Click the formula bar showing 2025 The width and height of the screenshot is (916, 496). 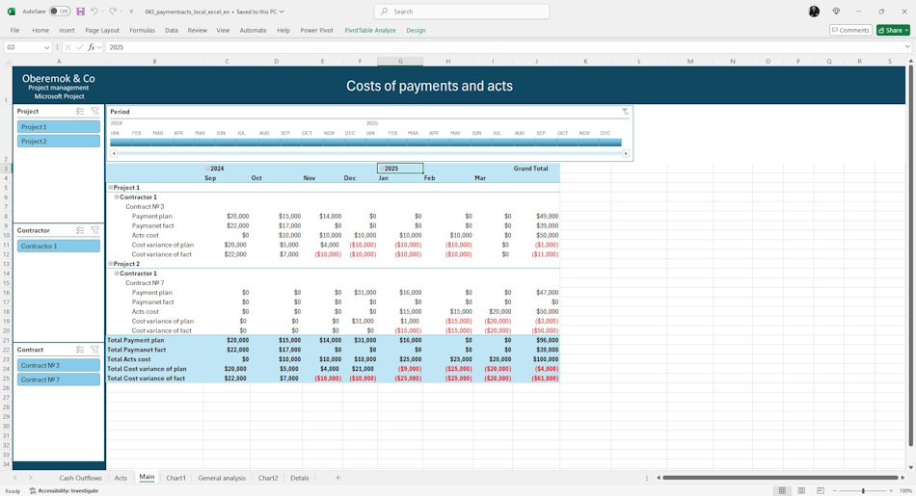tap(502, 47)
